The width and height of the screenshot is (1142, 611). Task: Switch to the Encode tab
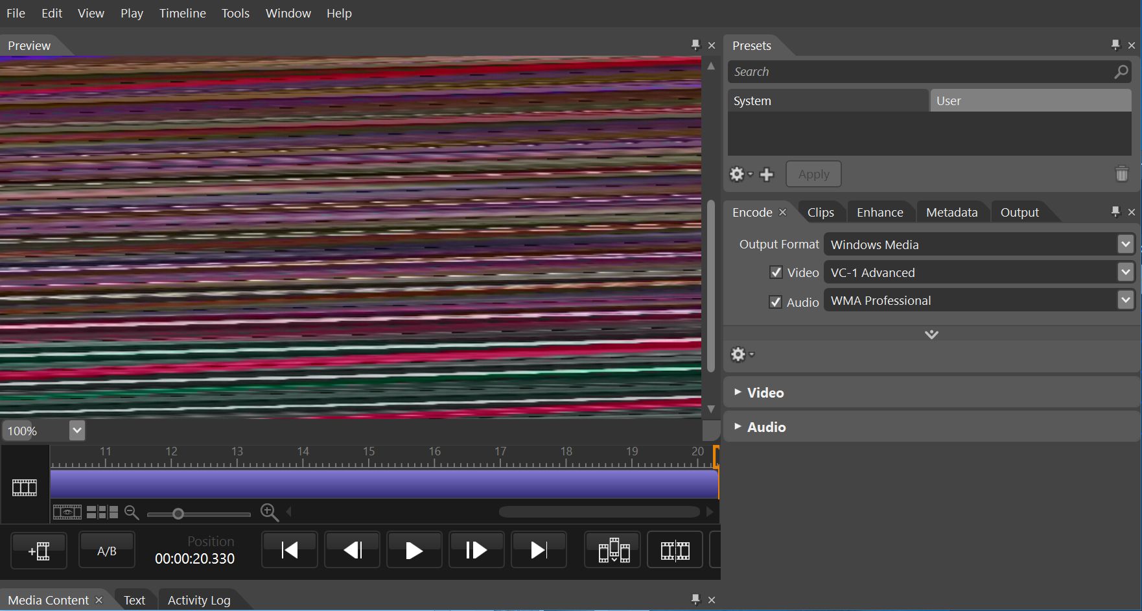[x=752, y=212]
